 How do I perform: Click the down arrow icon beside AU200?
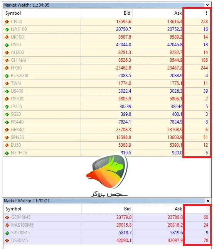7,53
